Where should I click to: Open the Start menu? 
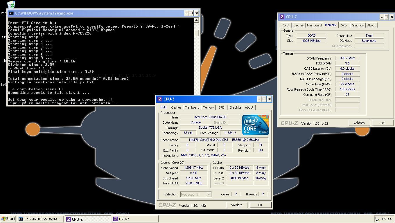(x=8, y=219)
